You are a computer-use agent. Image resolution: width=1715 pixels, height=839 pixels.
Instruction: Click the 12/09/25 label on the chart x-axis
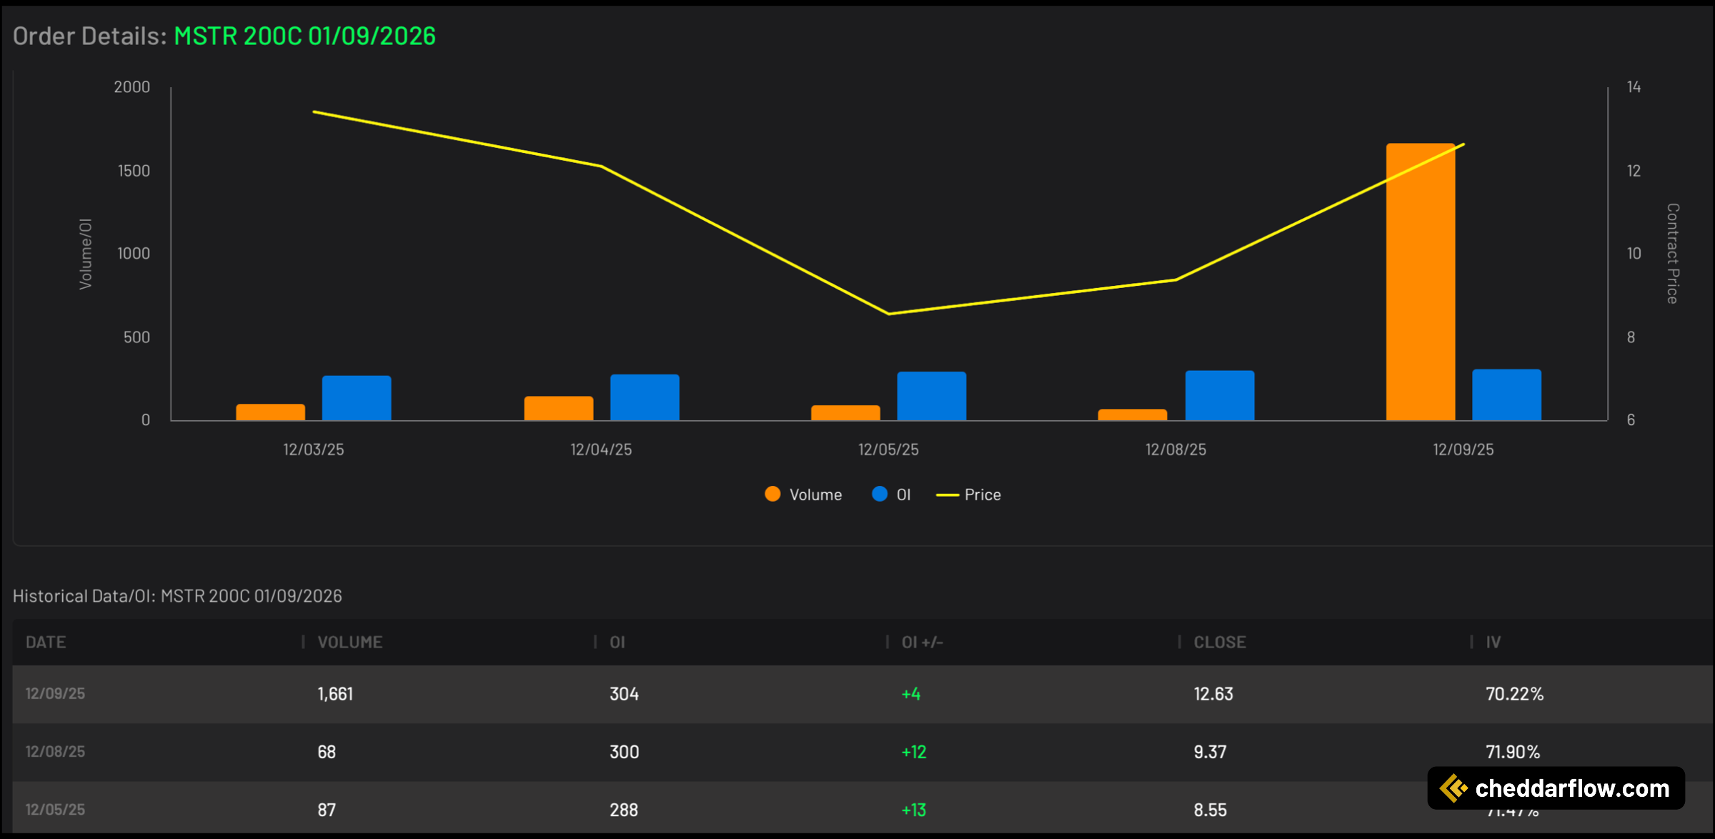pyautogui.click(x=1463, y=450)
